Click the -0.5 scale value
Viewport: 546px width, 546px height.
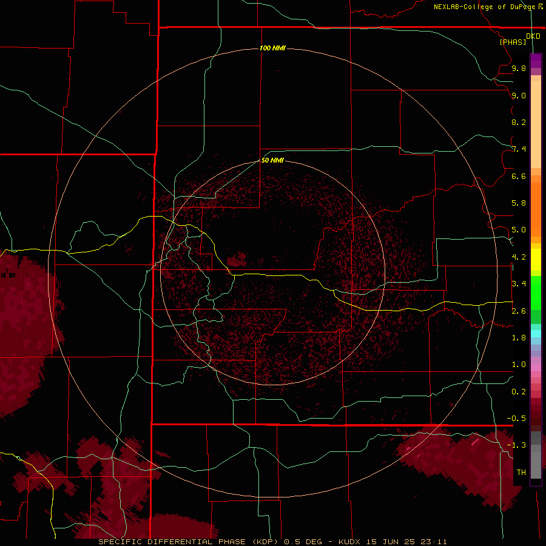pos(516,419)
